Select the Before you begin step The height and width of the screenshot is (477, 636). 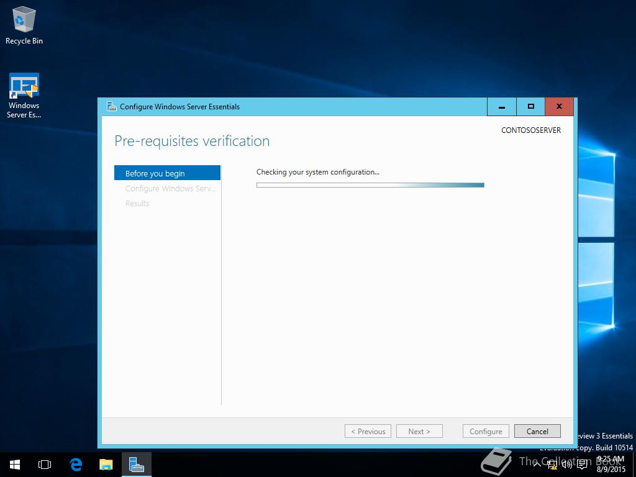click(168, 173)
